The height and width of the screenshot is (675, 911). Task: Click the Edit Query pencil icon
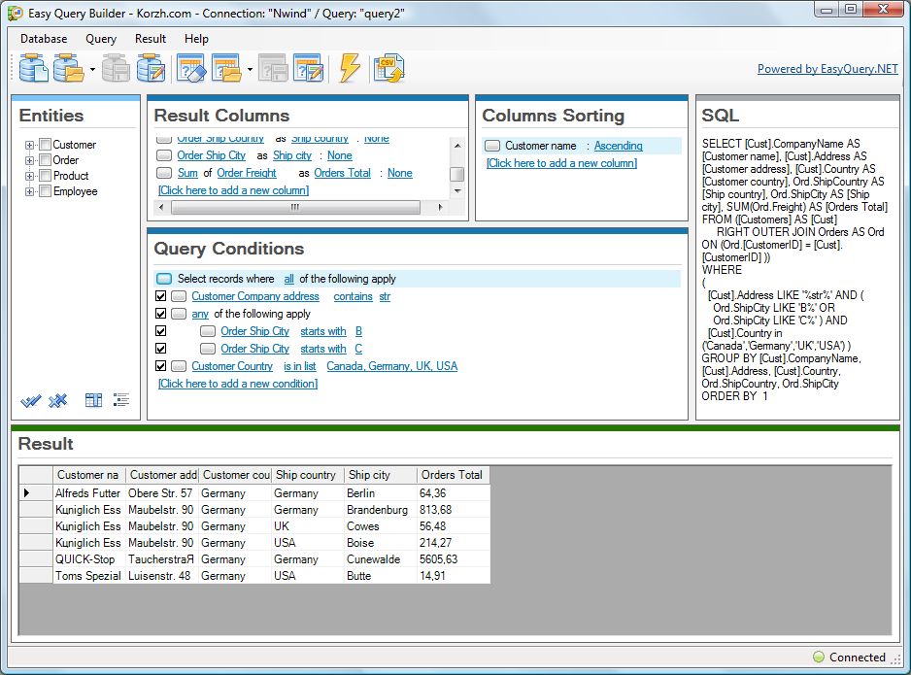[x=307, y=69]
